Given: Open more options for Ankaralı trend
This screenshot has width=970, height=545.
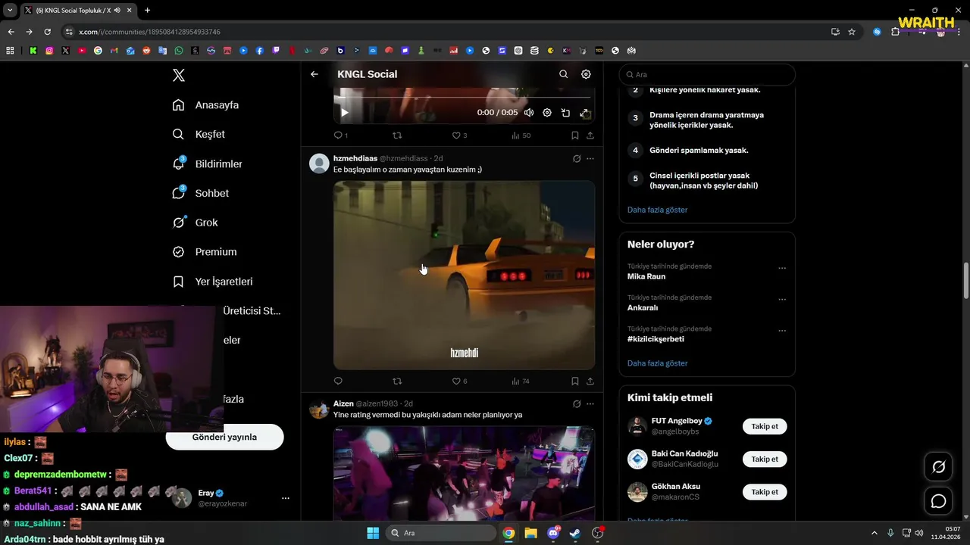Looking at the screenshot, I should tap(782, 300).
